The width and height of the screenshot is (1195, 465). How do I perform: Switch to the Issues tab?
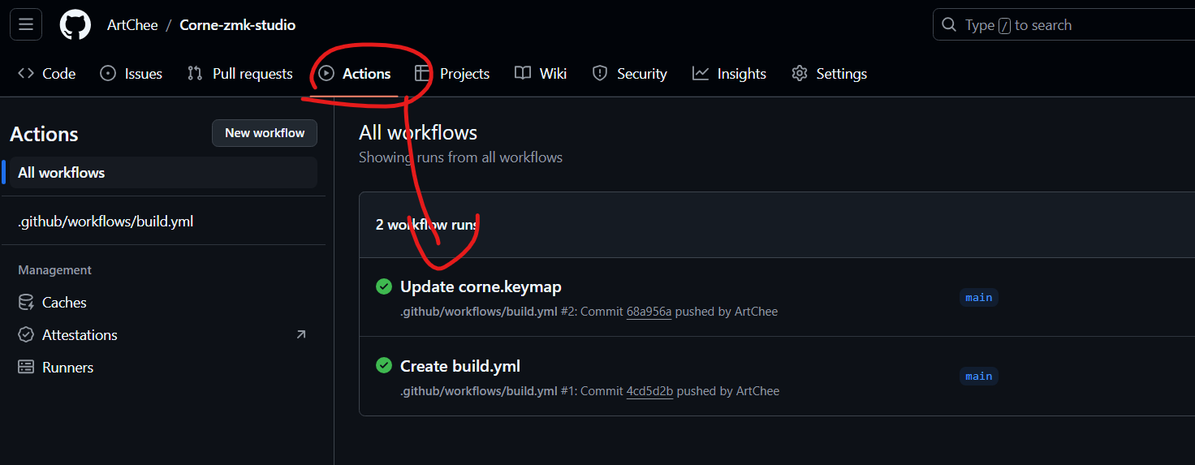pyautogui.click(x=131, y=74)
